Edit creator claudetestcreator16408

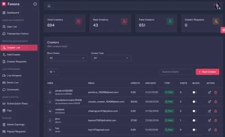click(209, 102)
